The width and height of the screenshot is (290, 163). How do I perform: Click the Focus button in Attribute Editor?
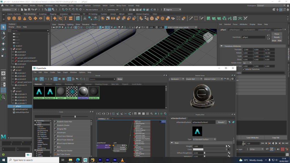[277, 34]
